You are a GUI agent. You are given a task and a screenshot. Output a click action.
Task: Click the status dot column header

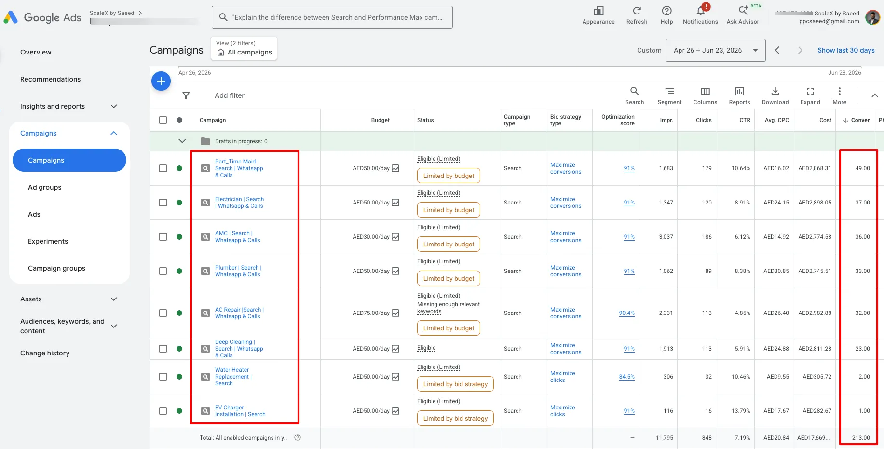tap(179, 120)
